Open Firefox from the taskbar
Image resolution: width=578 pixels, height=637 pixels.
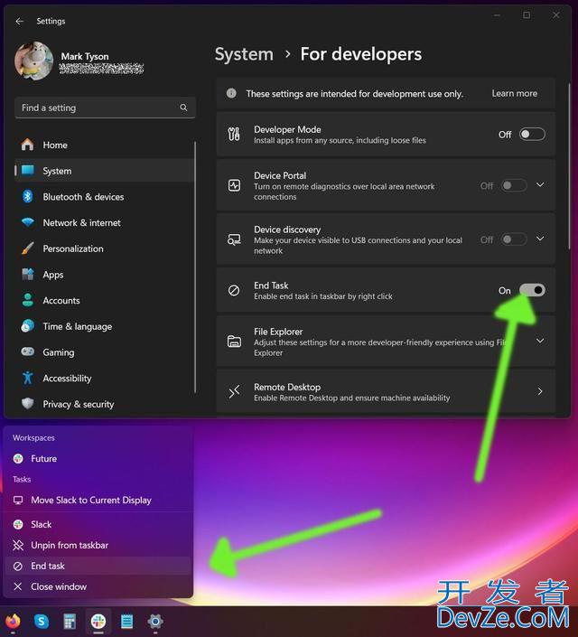pos(13,621)
